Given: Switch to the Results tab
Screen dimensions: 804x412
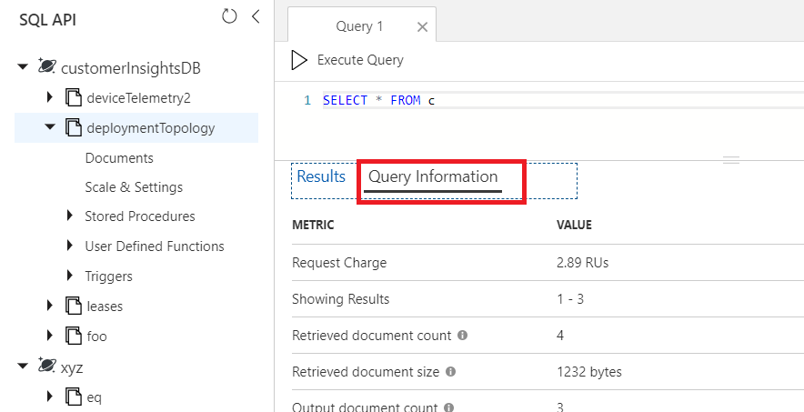Looking at the screenshot, I should [321, 176].
